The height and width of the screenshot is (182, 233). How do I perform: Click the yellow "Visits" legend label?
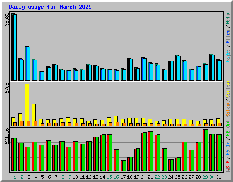pos(228,90)
